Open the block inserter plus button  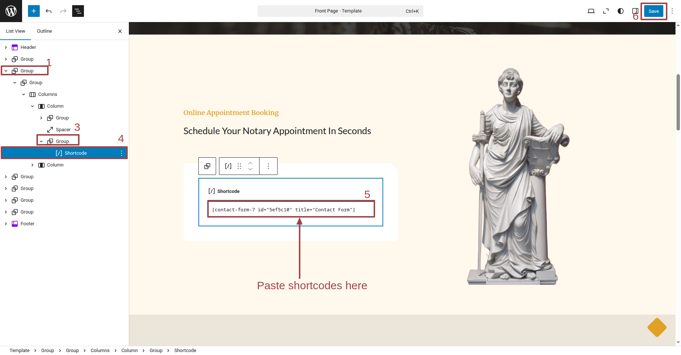pyautogui.click(x=34, y=11)
